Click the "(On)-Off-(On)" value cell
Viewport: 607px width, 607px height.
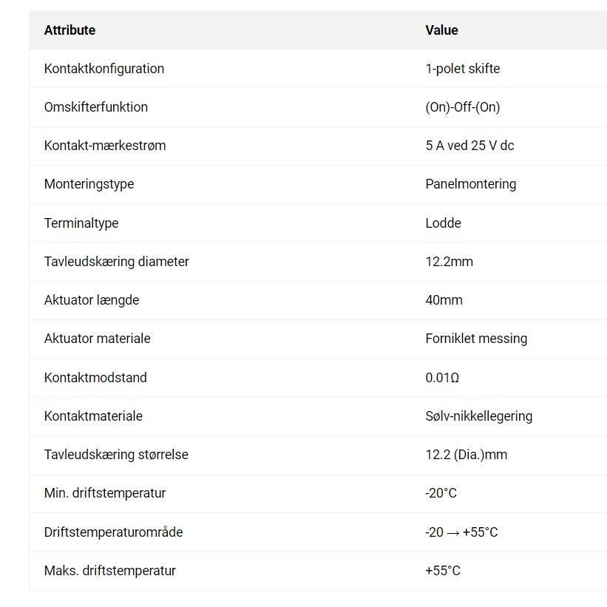click(463, 107)
